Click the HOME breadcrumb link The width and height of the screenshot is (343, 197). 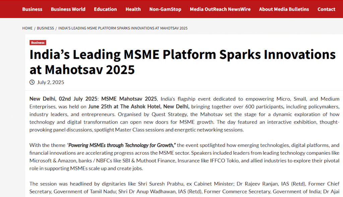(x=27, y=28)
